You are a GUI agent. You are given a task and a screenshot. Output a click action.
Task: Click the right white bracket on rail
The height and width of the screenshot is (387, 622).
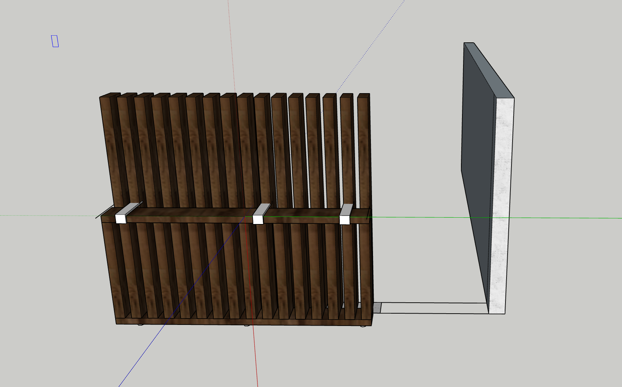(344, 220)
